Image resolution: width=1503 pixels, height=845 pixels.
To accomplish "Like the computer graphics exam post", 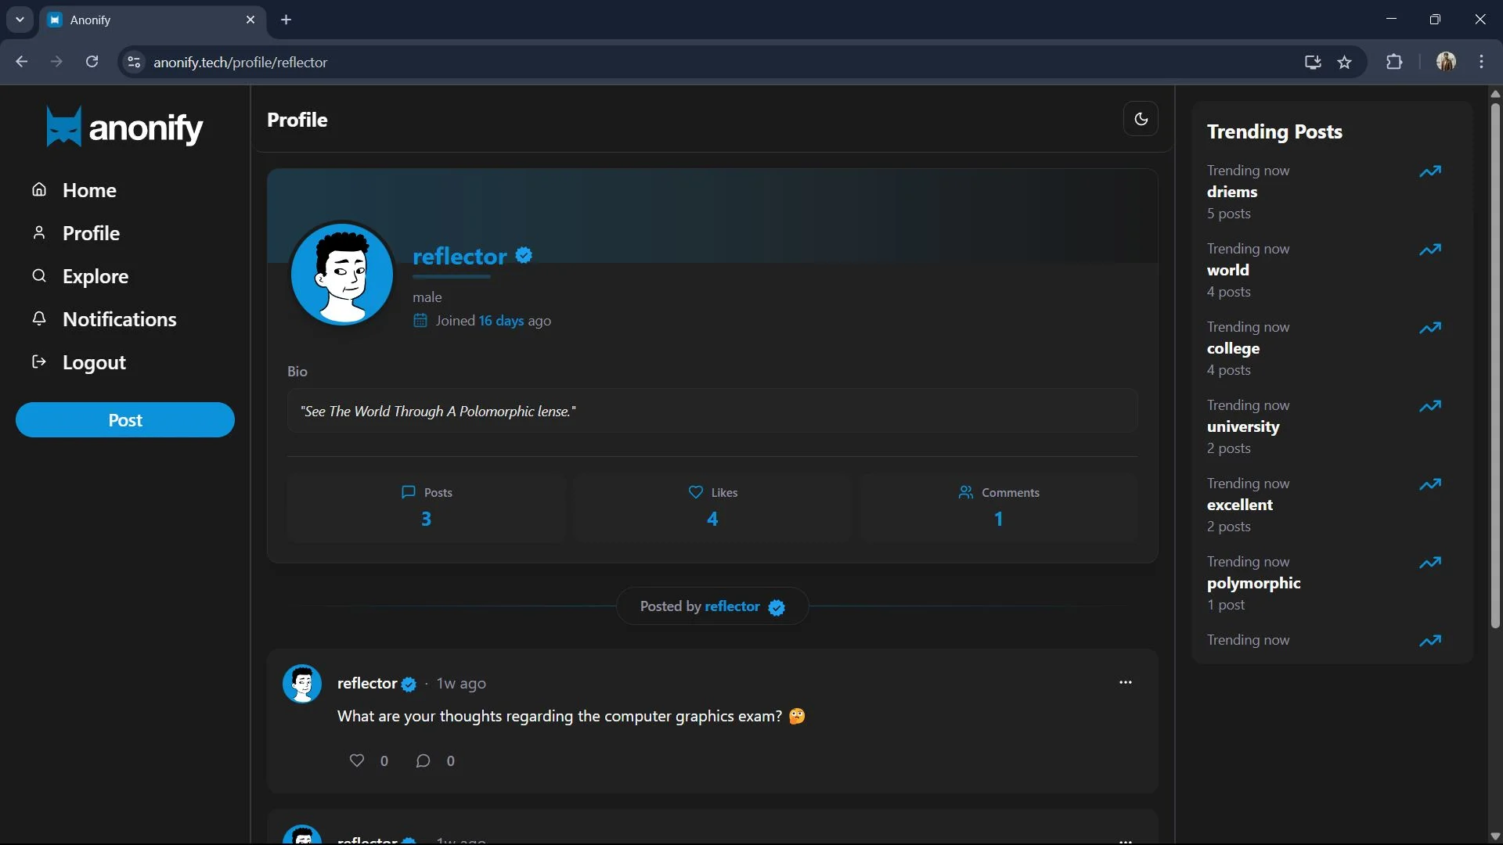I will pos(357,760).
